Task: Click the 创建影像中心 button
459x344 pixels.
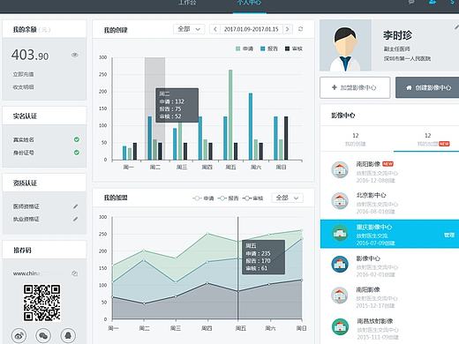Action: pos(427,87)
